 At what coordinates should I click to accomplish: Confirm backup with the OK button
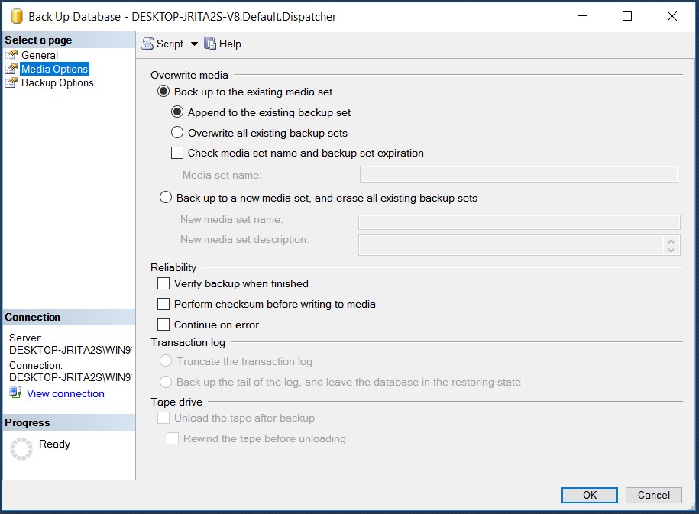click(589, 495)
